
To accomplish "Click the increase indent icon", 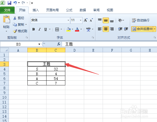I will coord(126,29).
